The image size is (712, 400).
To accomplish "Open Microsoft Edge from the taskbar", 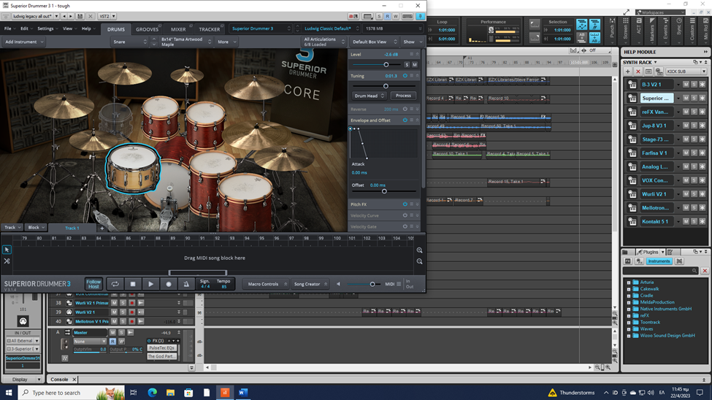I will [x=152, y=392].
